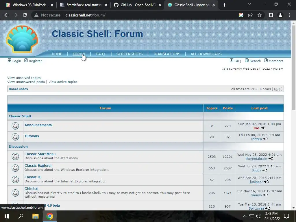This screenshot has height=222, width=296.
Task: Bookmark this page with star icon
Action: [x=260, y=15]
